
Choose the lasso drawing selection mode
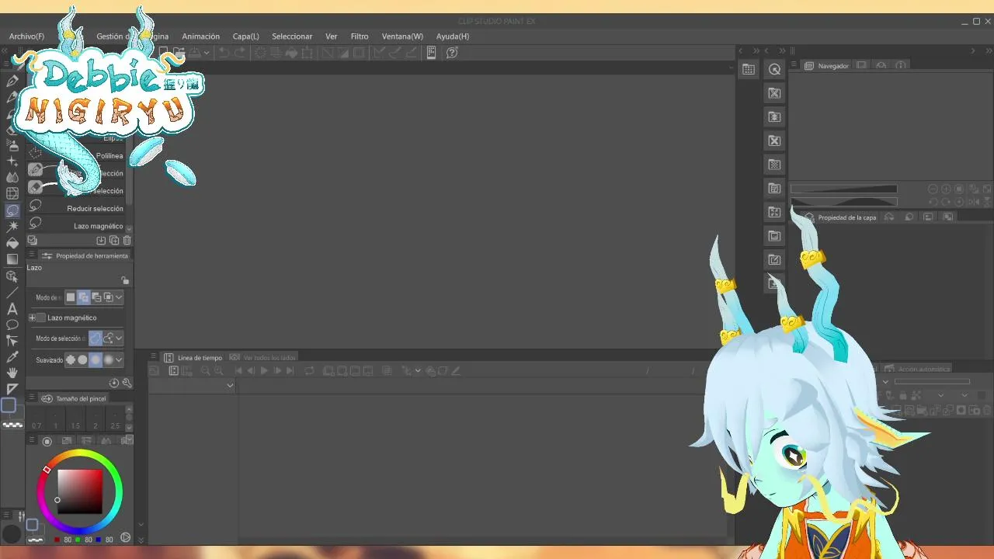pyautogui.click(x=96, y=339)
